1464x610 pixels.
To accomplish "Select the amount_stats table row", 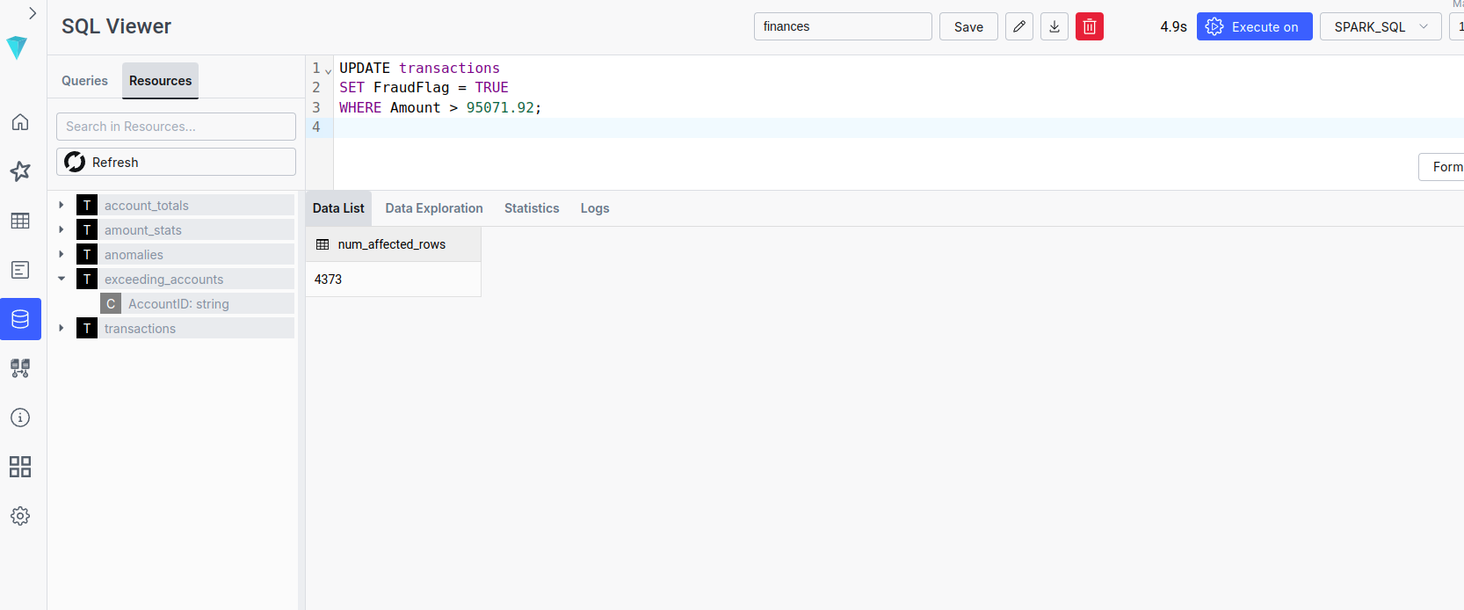I will 185,229.
